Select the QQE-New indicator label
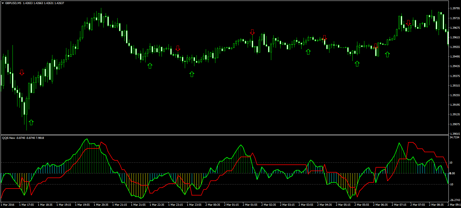 (8, 138)
